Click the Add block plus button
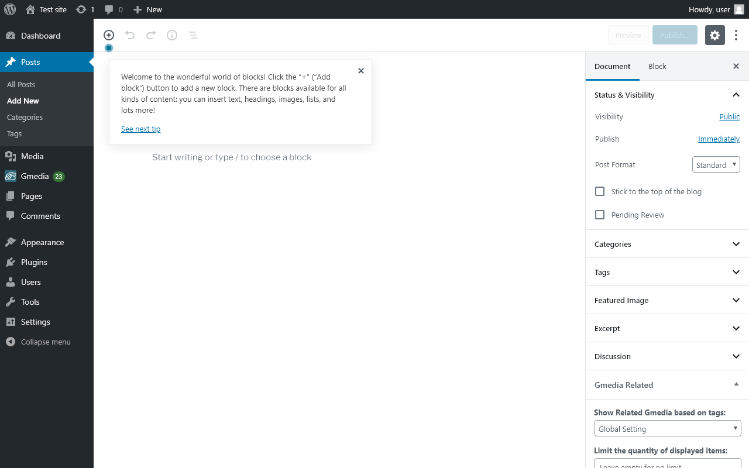Screen dimensions: 749x468 coord(109,35)
